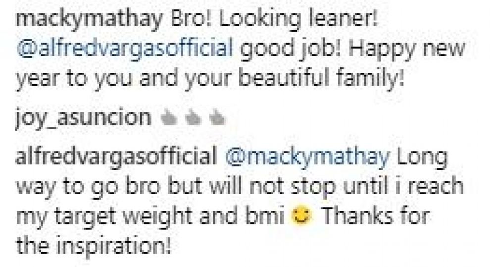The image size is (495, 267).
Task: Open the @alfredvargasofficial mention link
Action: [124, 48]
